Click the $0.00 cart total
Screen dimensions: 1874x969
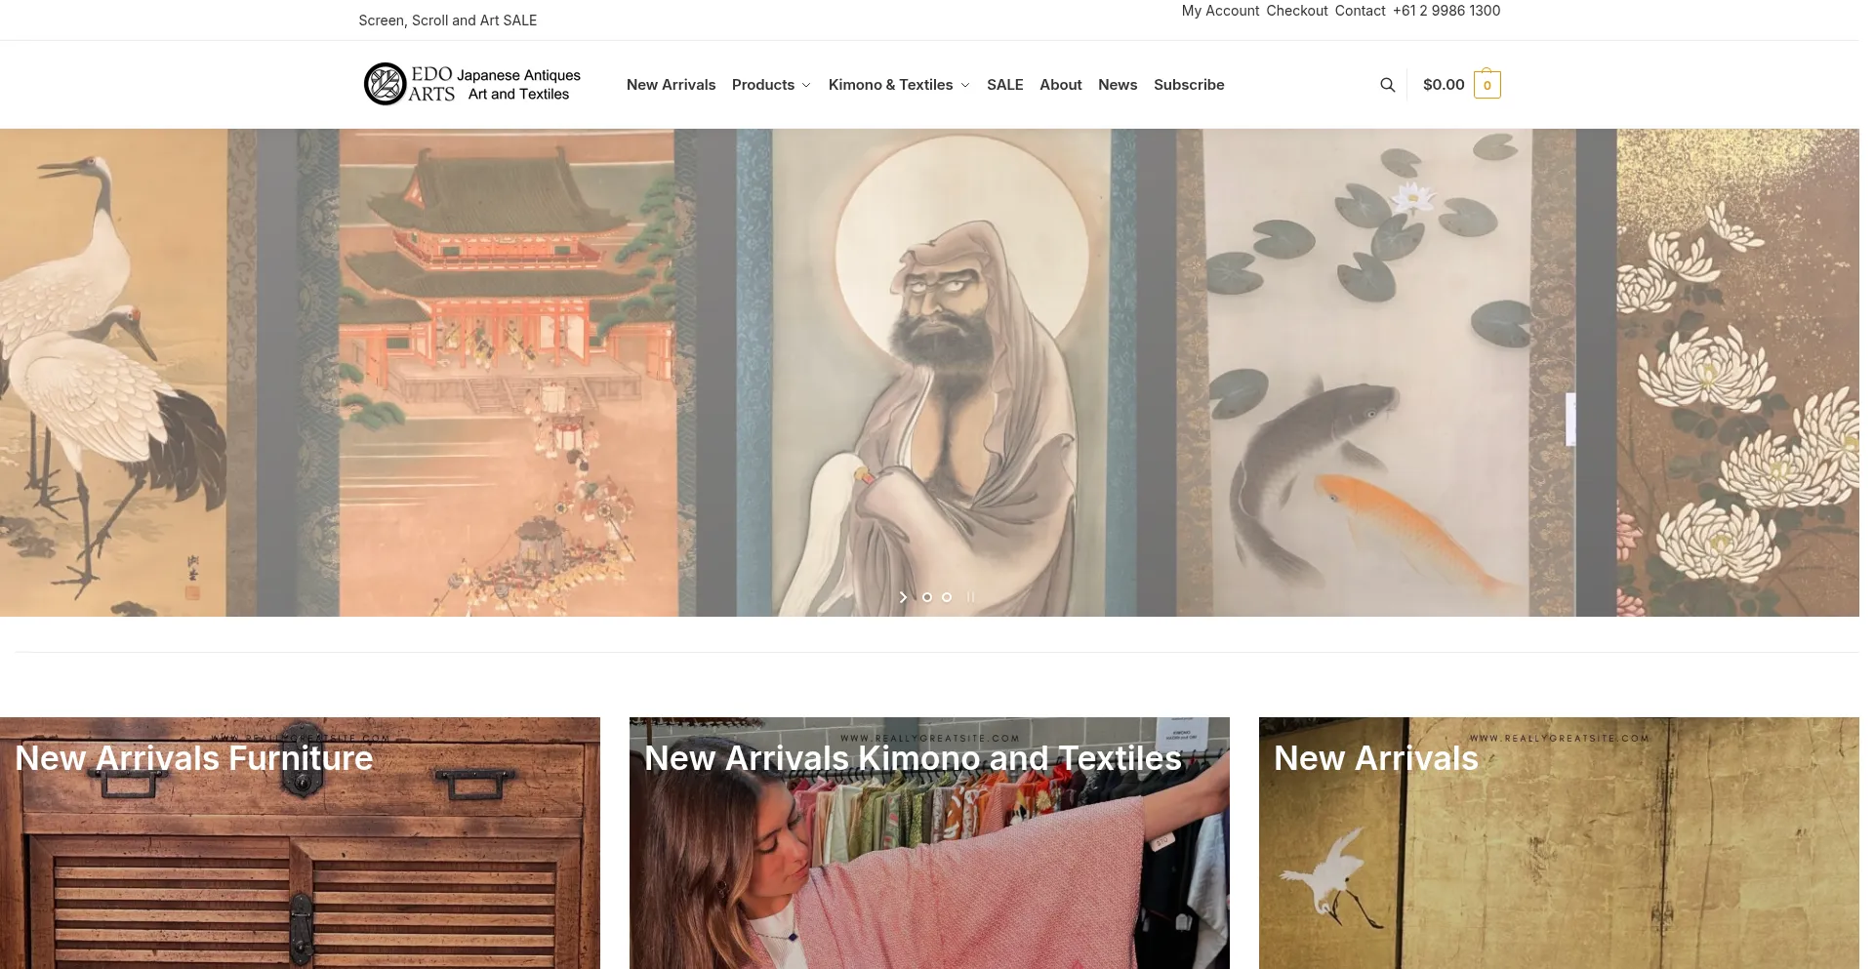pyautogui.click(x=1444, y=85)
